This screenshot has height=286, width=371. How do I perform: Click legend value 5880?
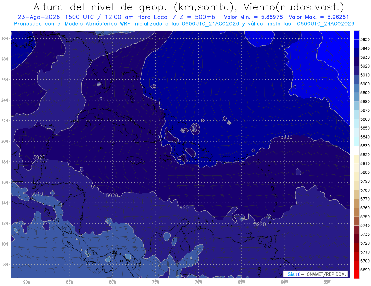[x=365, y=102]
